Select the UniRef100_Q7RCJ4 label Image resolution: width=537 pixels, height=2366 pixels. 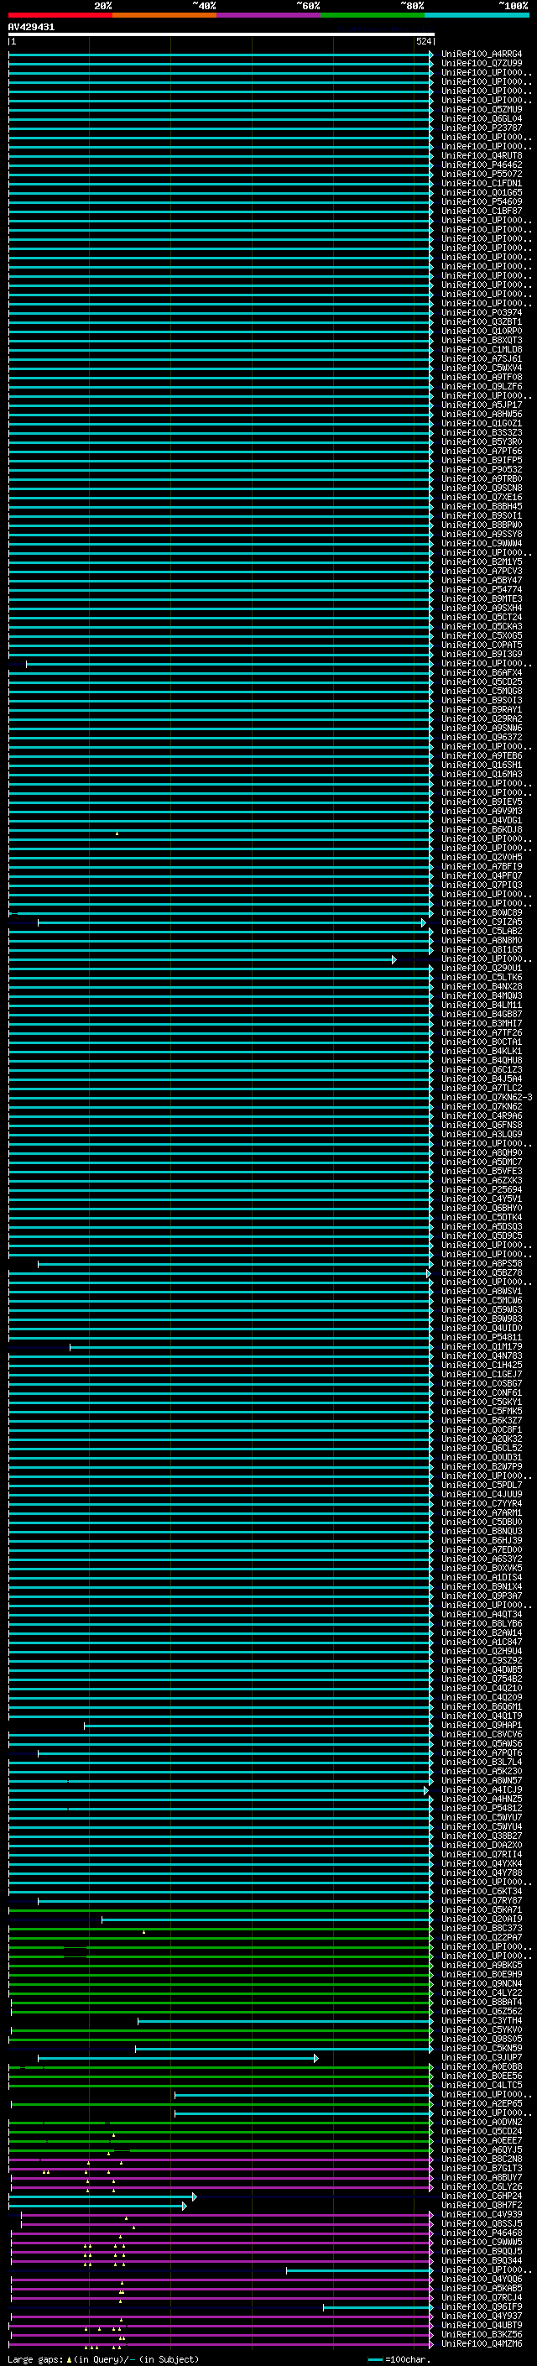coord(481,2297)
